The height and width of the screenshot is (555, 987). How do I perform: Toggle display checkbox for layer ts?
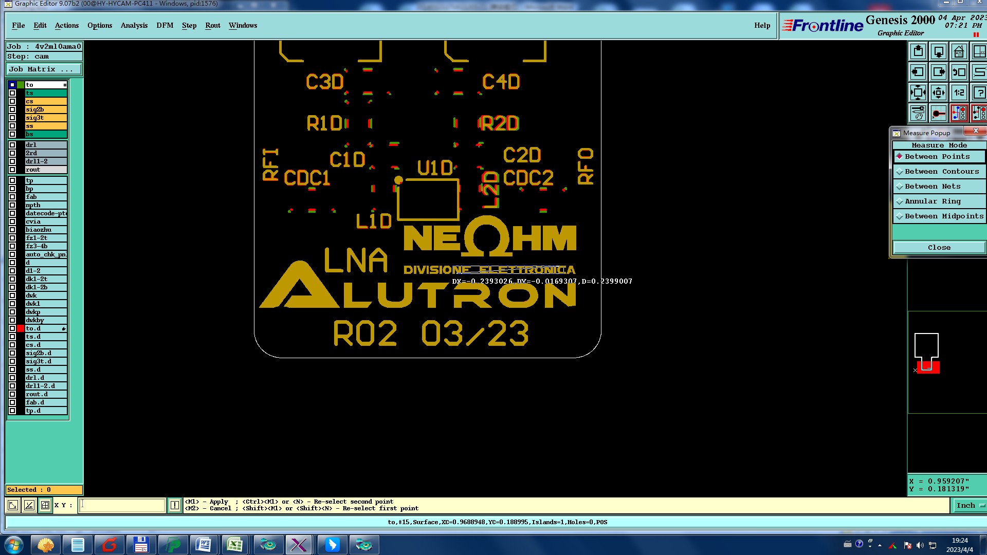click(x=12, y=93)
